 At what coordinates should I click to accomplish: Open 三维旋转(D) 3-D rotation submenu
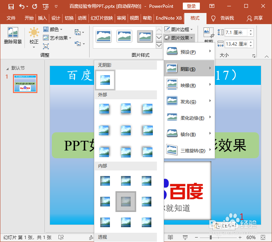point(189,150)
